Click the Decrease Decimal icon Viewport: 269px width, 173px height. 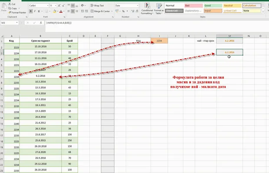[137, 11]
